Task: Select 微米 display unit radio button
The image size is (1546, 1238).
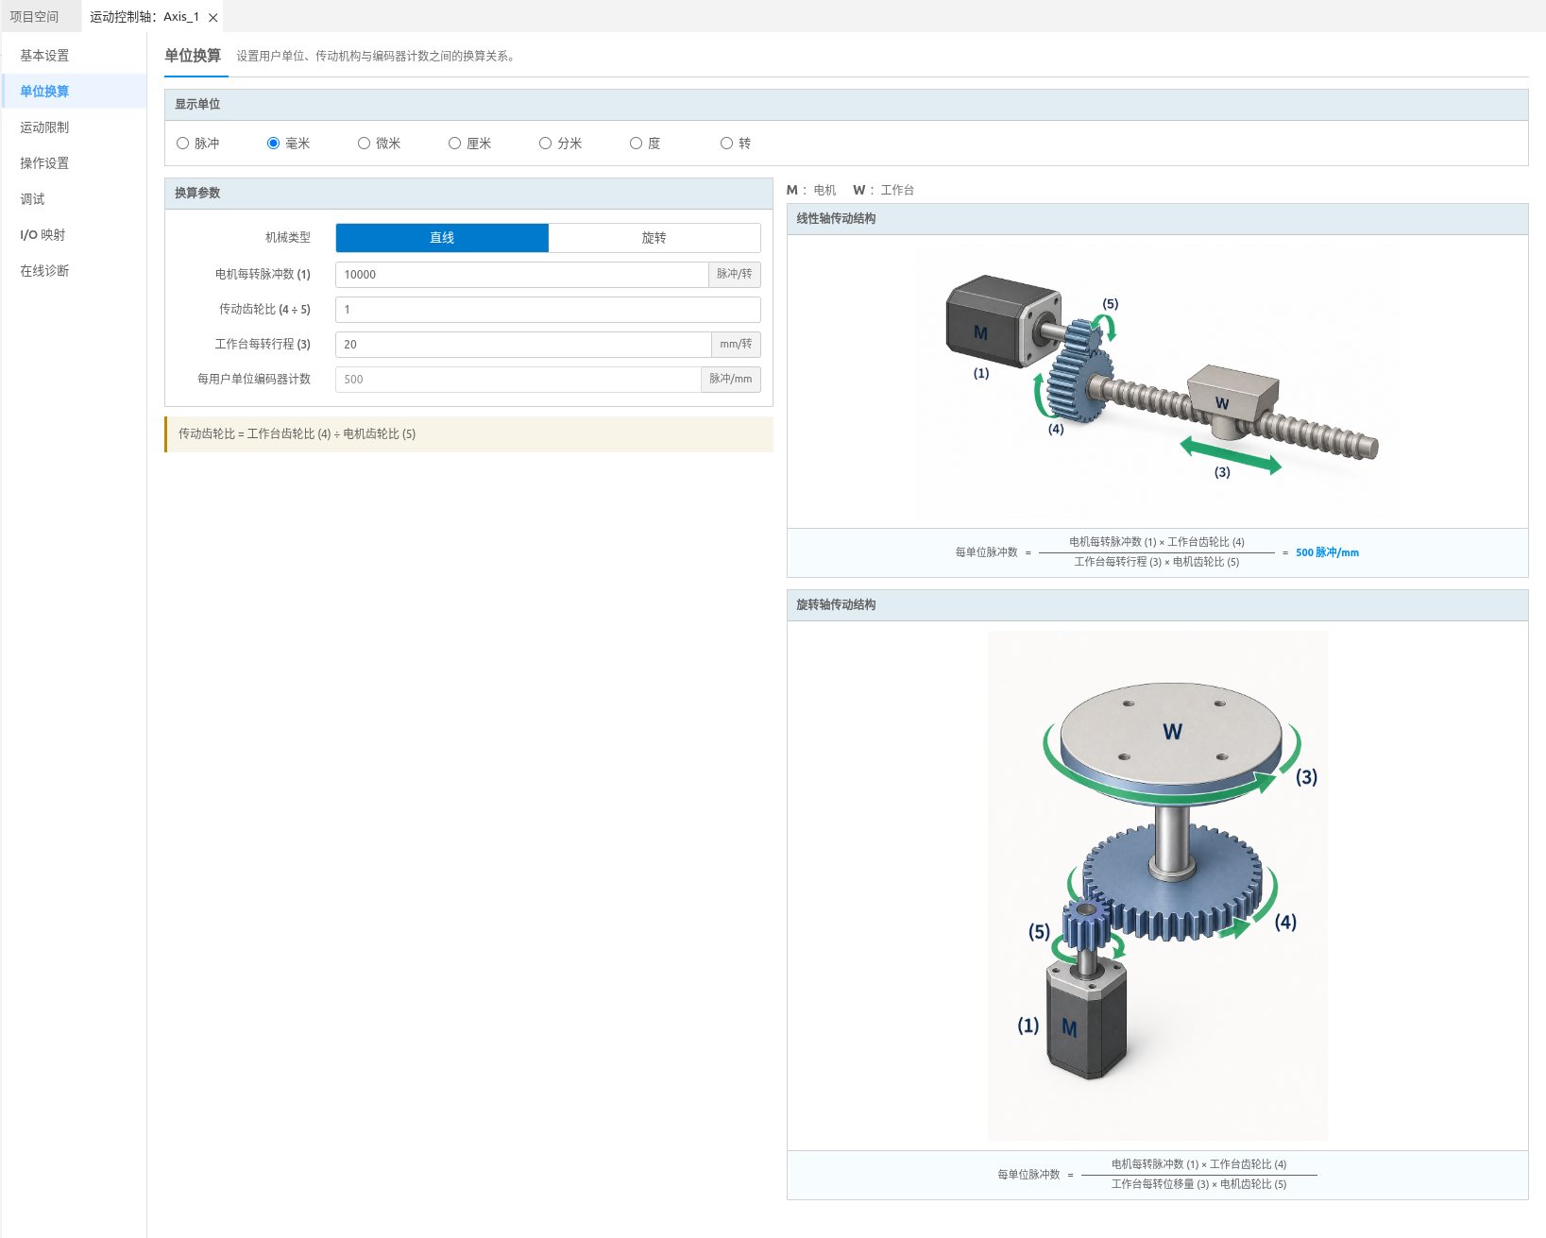Action: (x=365, y=144)
